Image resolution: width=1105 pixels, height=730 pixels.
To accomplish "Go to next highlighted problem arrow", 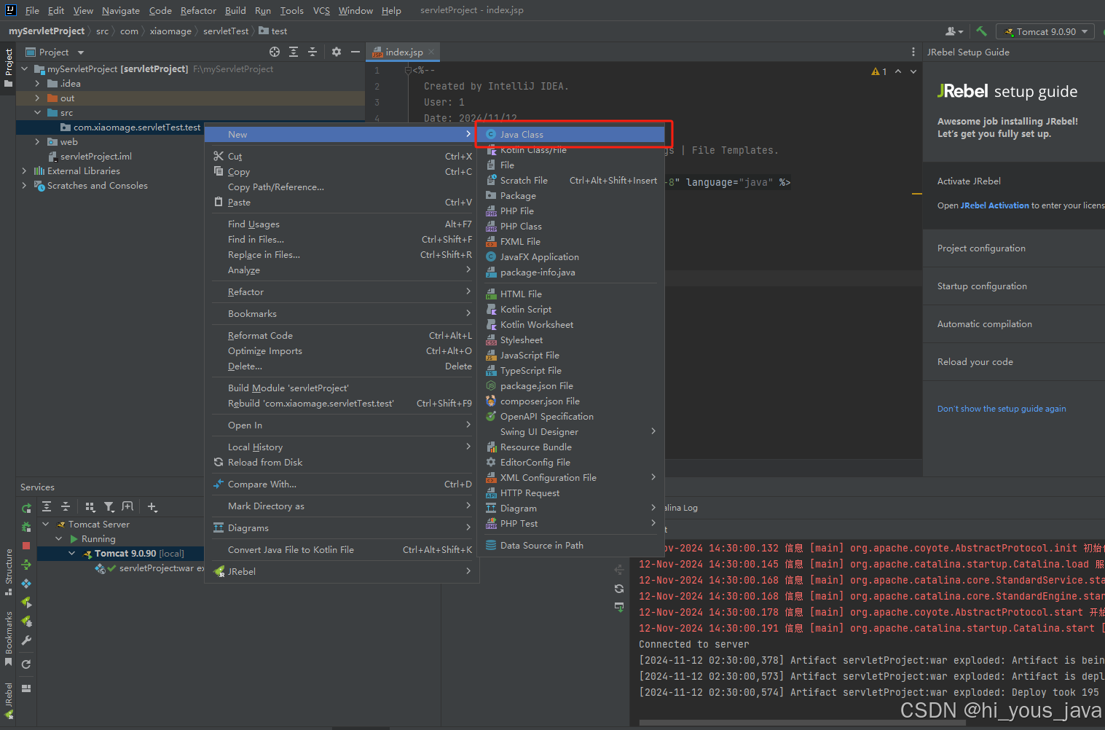I will (913, 71).
